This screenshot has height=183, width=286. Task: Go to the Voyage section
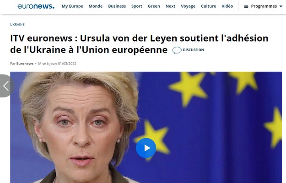point(188,6)
